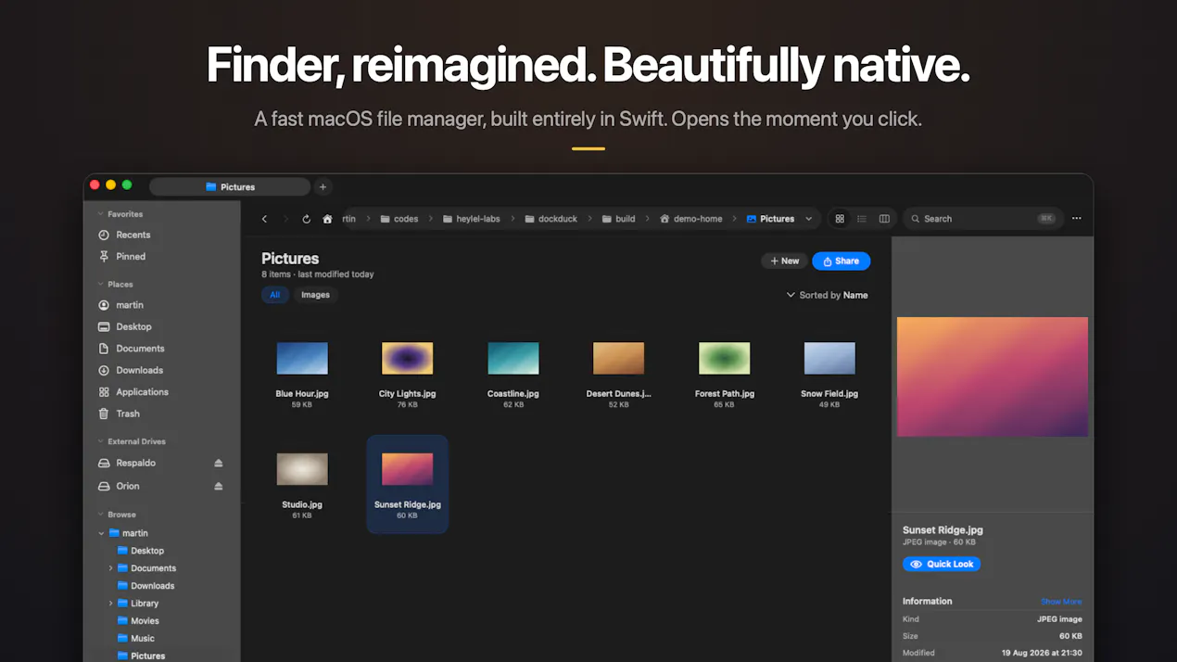Viewport: 1177px width, 662px height.
Task: Click the New button
Action: (784, 261)
